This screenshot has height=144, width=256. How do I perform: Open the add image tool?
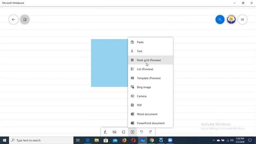[x=114, y=132]
